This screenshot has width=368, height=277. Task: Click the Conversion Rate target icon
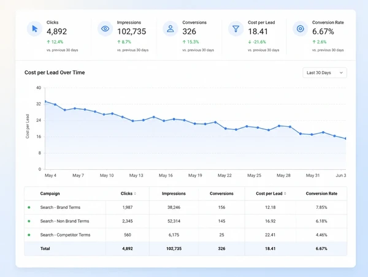tap(300, 29)
